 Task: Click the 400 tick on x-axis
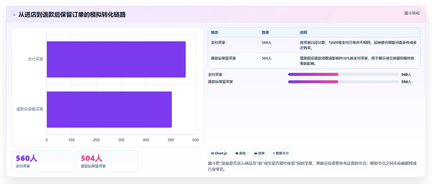click(x=146, y=140)
